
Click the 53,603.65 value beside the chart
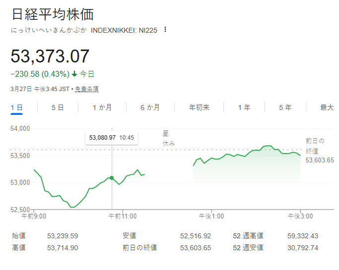320,160
